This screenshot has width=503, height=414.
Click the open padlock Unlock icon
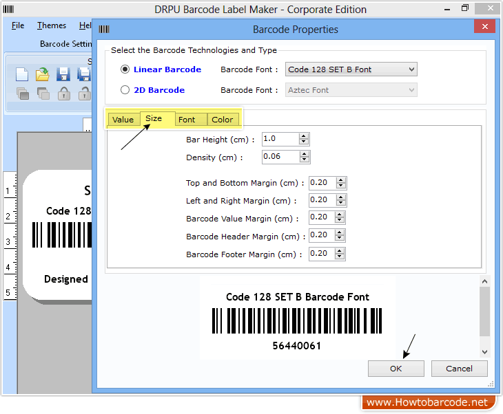85,94
